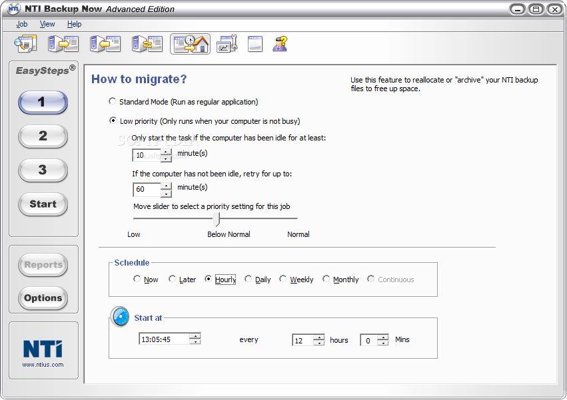Click the Normal label under priority slider
The width and height of the screenshot is (567, 400).
click(298, 234)
